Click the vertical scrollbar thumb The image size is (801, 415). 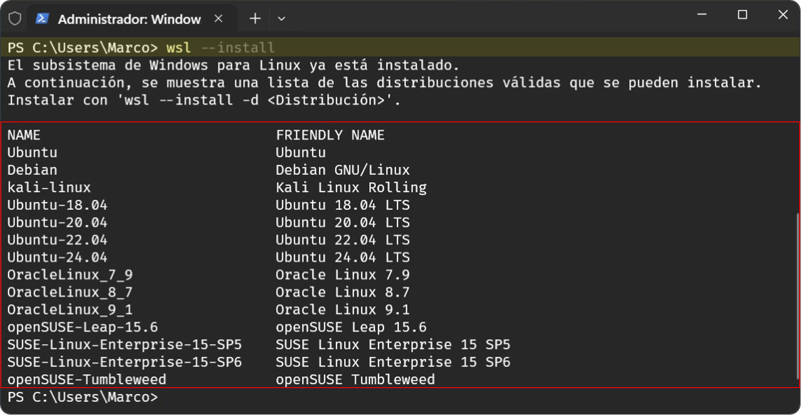[798, 296]
